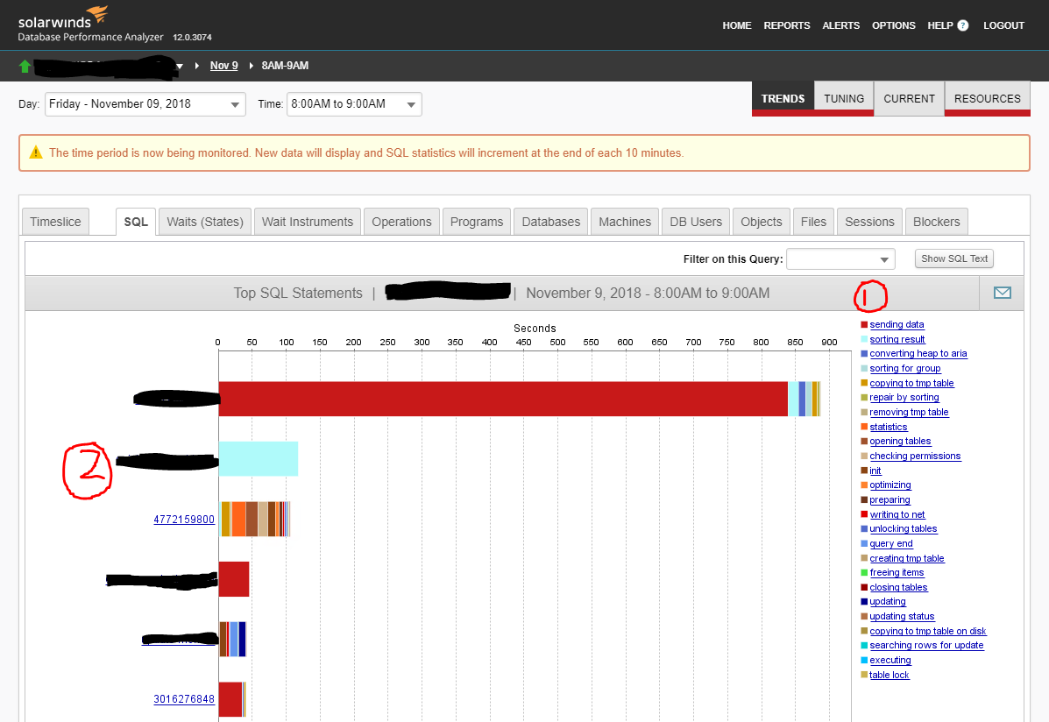Open SQL hash link 3016276848
The width and height of the screenshot is (1049, 722).
coord(184,699)
